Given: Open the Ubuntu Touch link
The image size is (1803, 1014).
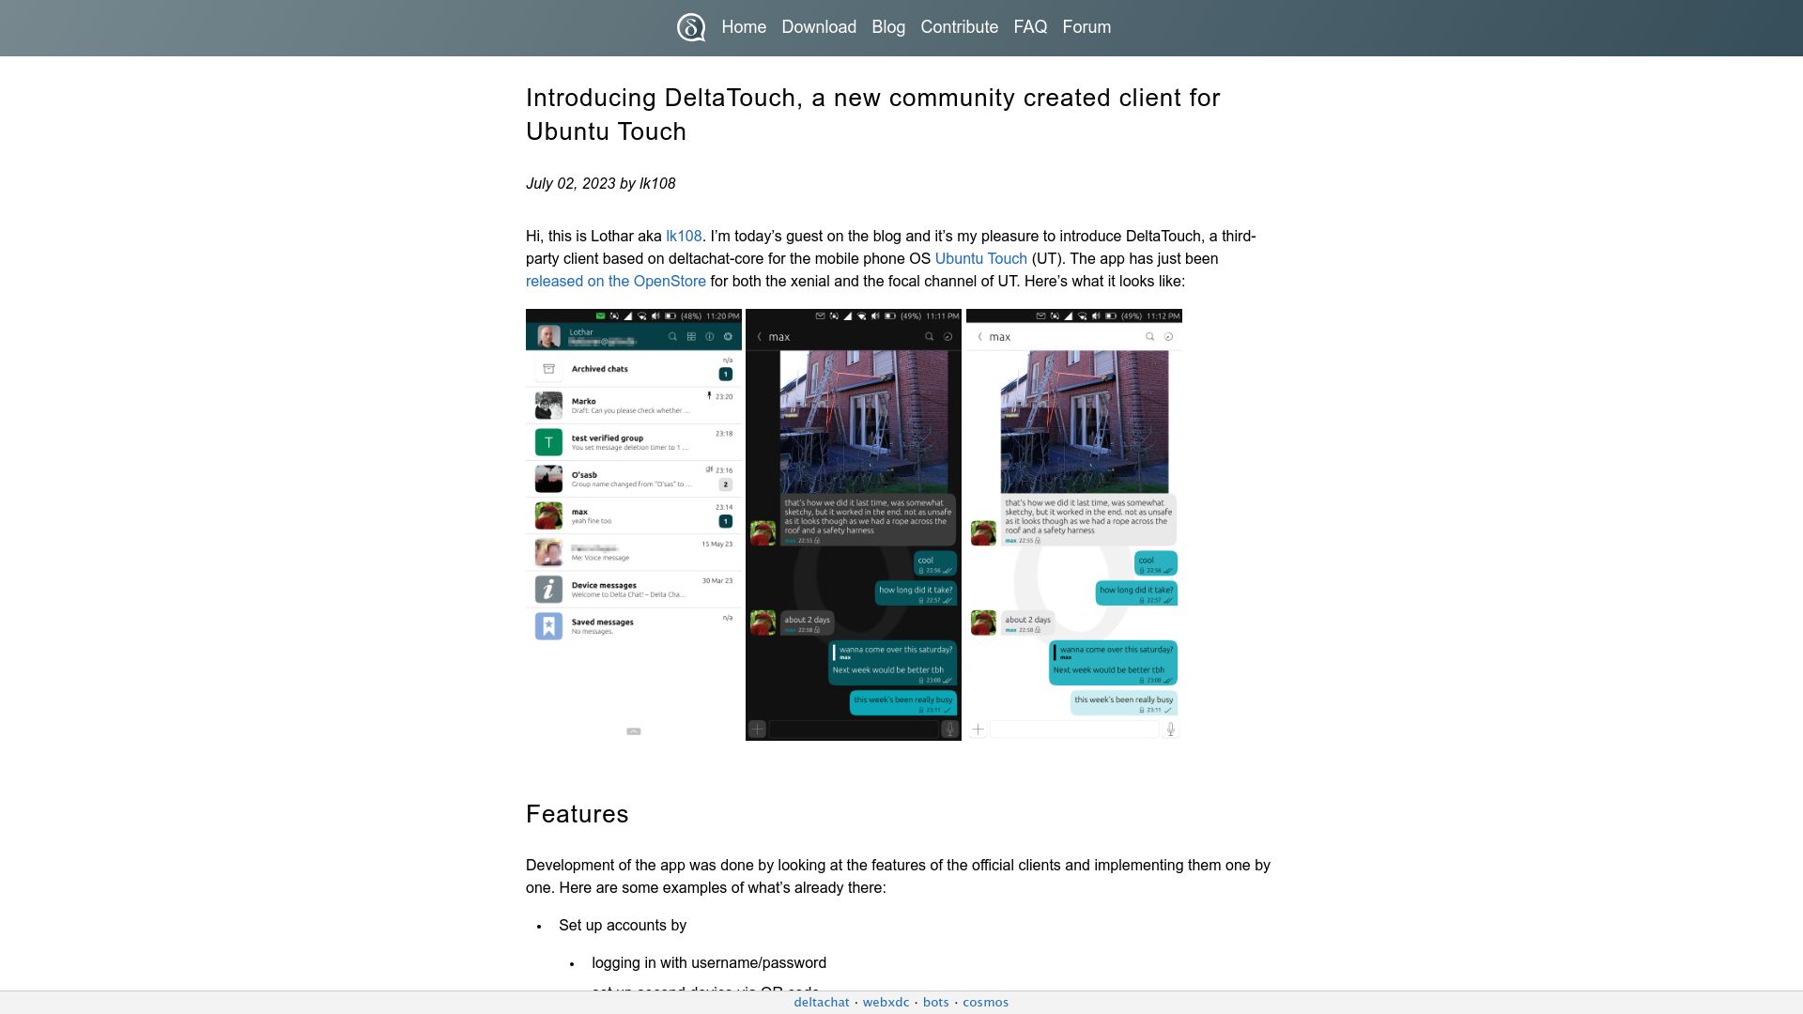Looking at the screenshot, I should (x=980, y=259).
